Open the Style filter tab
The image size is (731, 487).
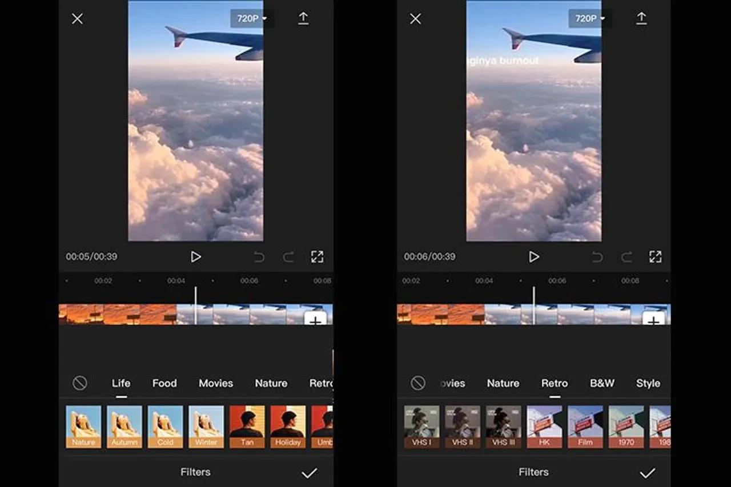(648, 383)
